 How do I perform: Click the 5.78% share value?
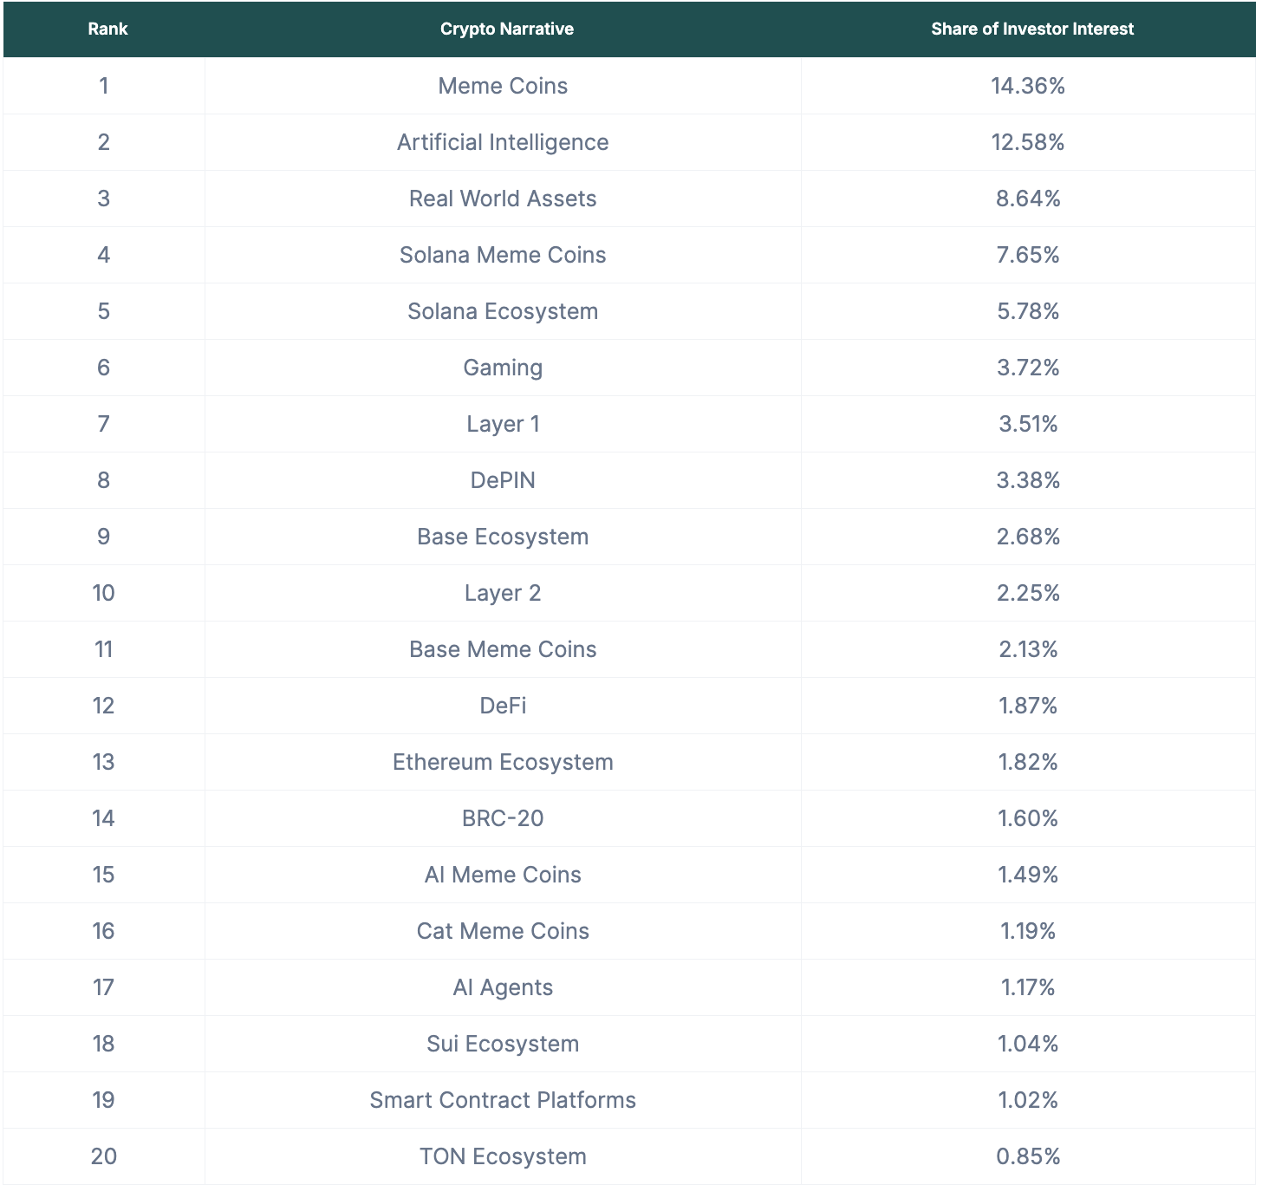[x=1028, y=311]
